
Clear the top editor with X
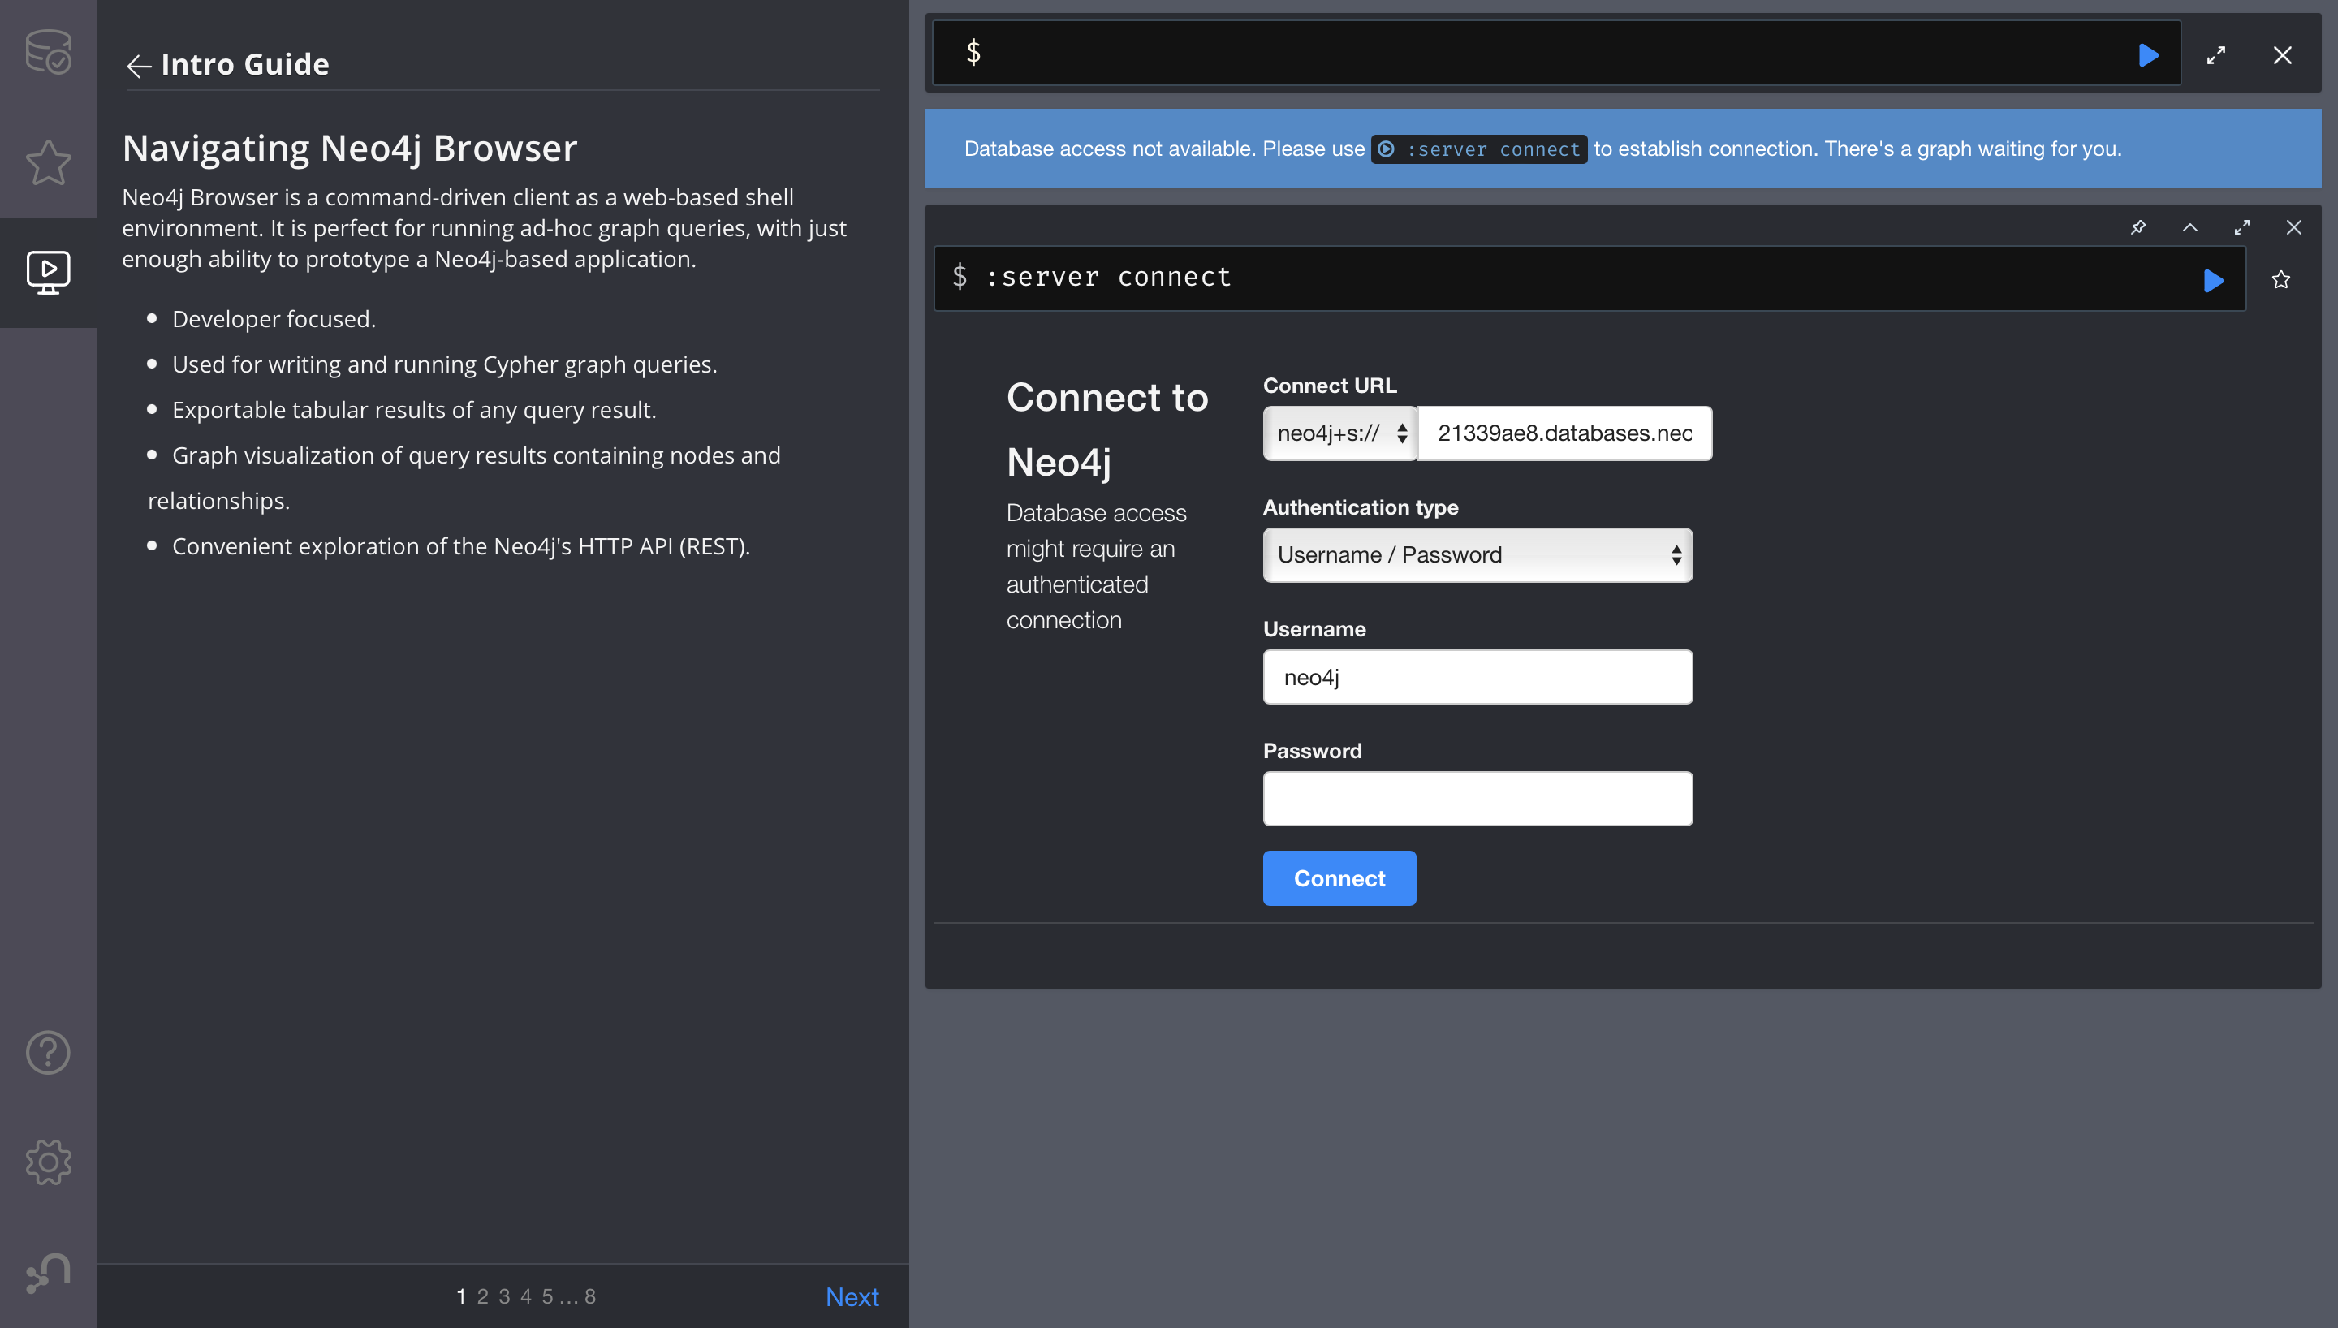2282,54
